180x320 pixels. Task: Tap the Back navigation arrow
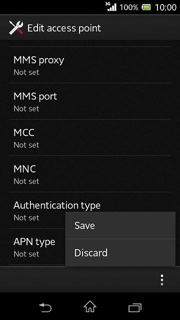click(x=45, y=308)
